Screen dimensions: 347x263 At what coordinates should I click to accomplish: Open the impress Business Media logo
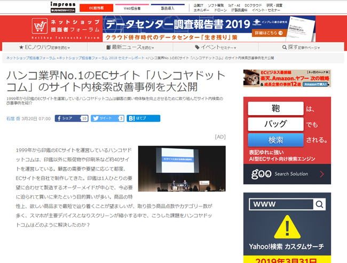tap(63, 7)
